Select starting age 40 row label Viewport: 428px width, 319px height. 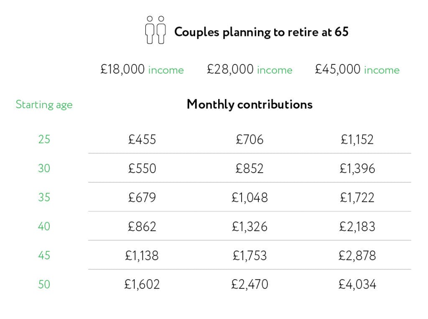click(44, 227)
